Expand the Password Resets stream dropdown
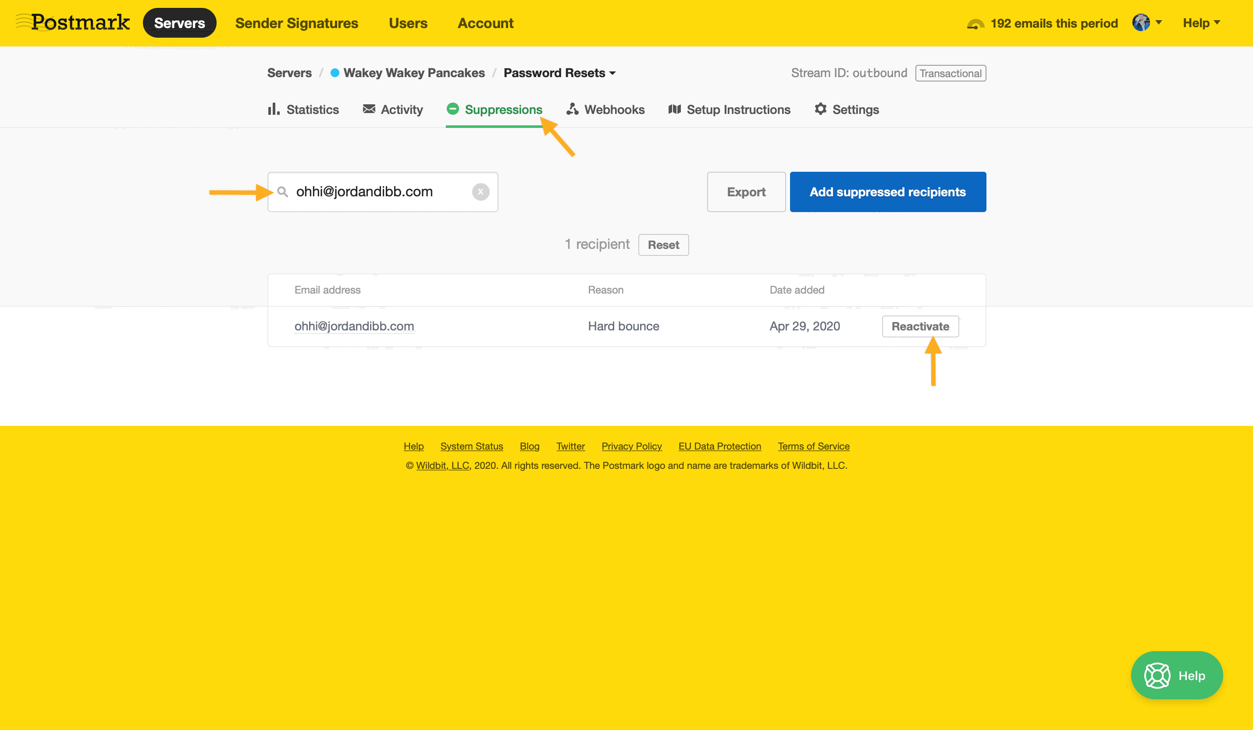Screen dimensions: 1253x730 [559, 73]
